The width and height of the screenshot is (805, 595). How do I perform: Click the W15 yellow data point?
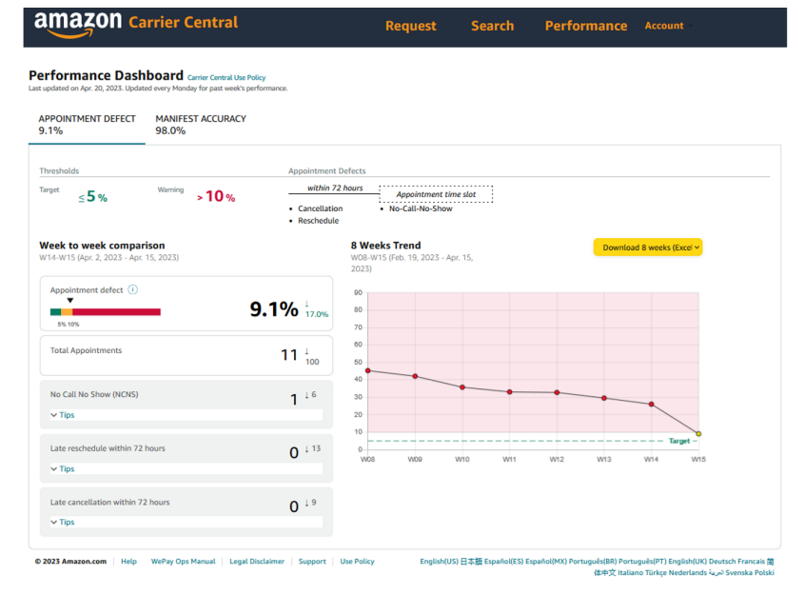coord(697,433)
